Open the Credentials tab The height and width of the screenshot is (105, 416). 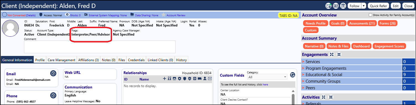tap(136, 60)
